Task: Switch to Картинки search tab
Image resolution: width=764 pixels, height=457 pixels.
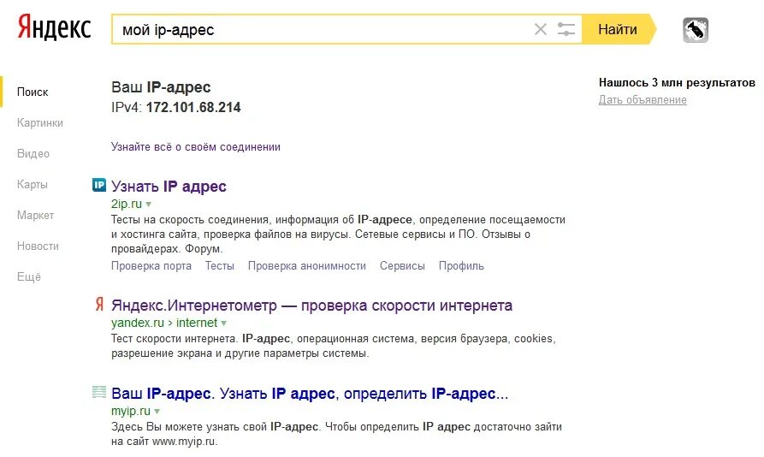Action: [40, 122]
